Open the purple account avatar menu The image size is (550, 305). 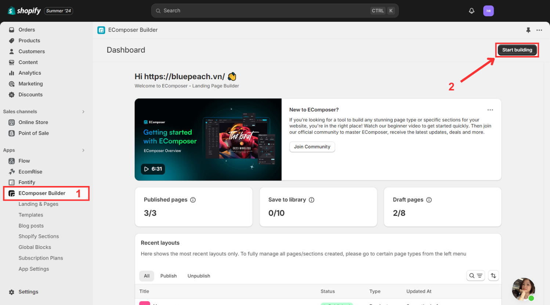click(488, 11)
